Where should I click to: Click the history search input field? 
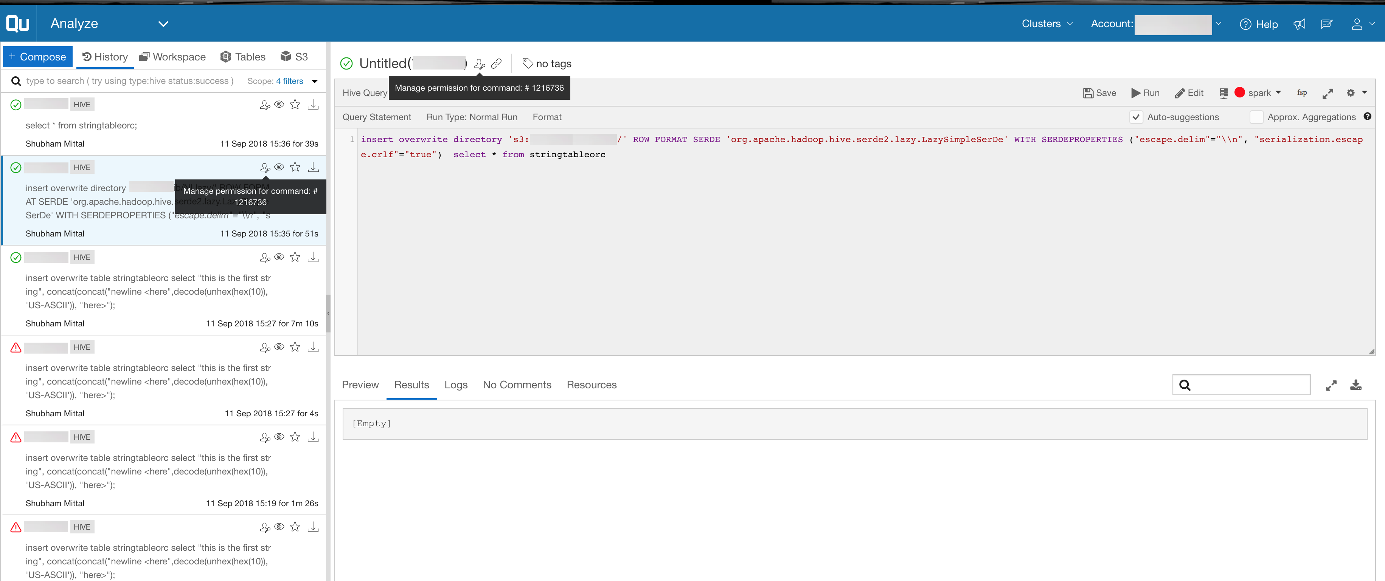tap(130, 81)
